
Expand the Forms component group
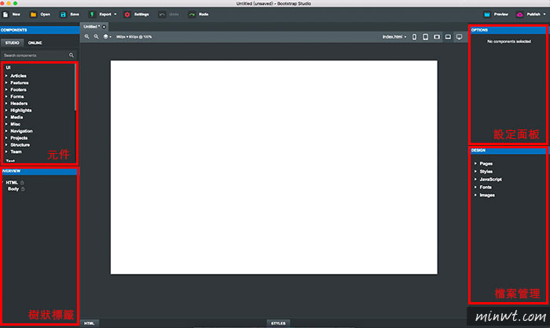coord(6,97)
